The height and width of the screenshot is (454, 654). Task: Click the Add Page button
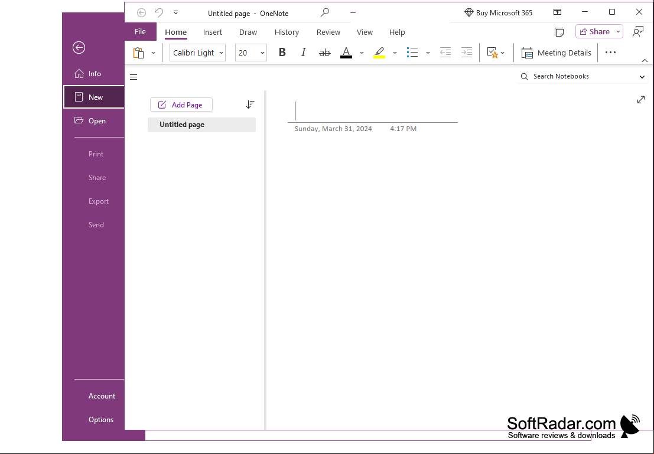181,104
